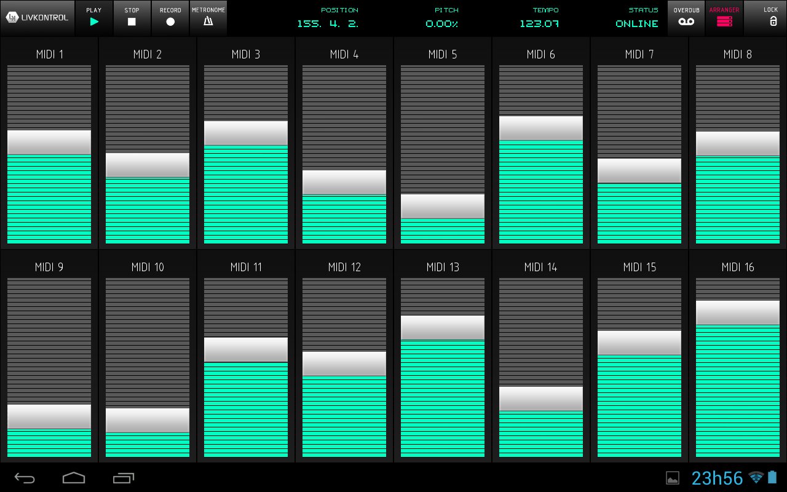This screenshot has width=787, height=492.
Task: Click the MIDI 16 label
Action: (x=738, y=267)
